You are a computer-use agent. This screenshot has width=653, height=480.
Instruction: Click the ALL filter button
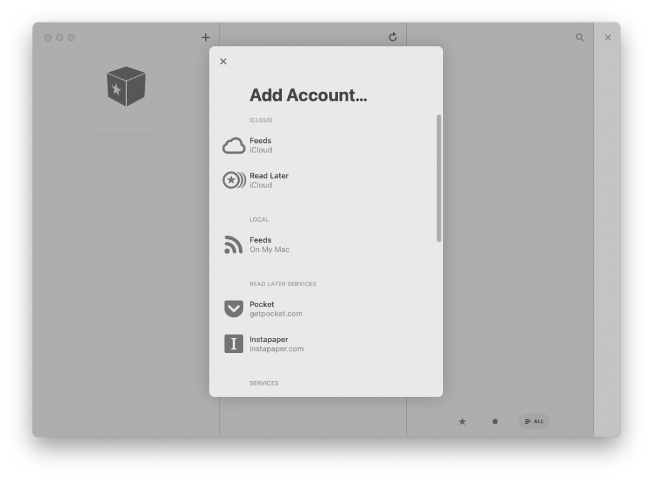pos(534,422)
